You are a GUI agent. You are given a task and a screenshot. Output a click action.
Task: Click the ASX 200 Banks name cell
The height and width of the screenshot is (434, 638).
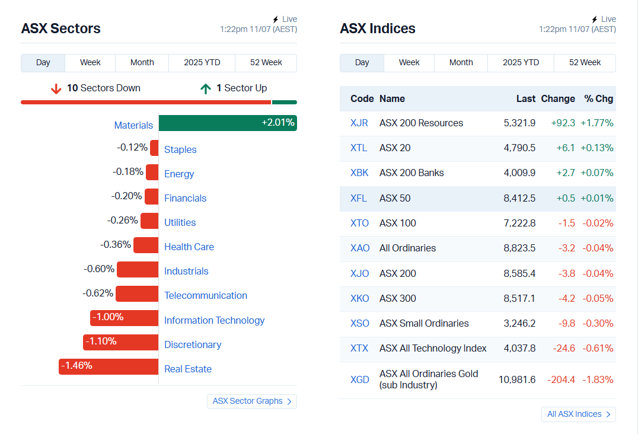pyautogui.click(x=411, y=173)
